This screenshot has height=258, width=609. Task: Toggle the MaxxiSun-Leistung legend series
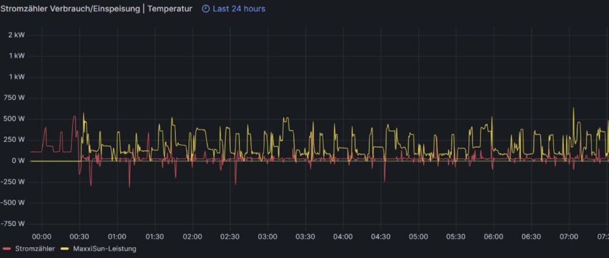105,248
